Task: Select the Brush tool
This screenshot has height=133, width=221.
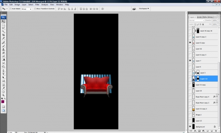Action: [x=4, y=46]
